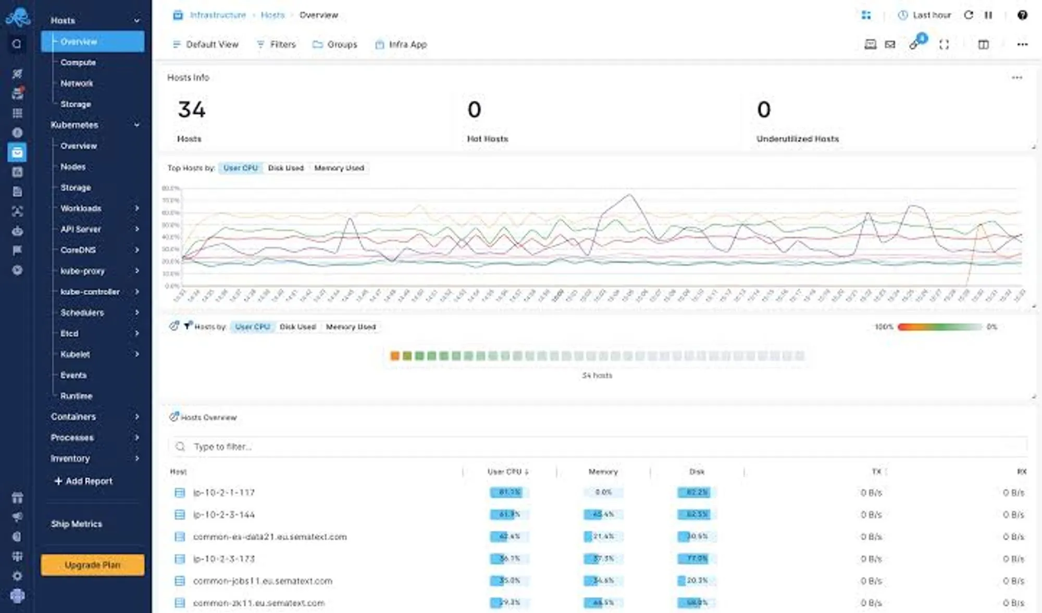Pause auto-refresh with pause icon

coord(988,15)
